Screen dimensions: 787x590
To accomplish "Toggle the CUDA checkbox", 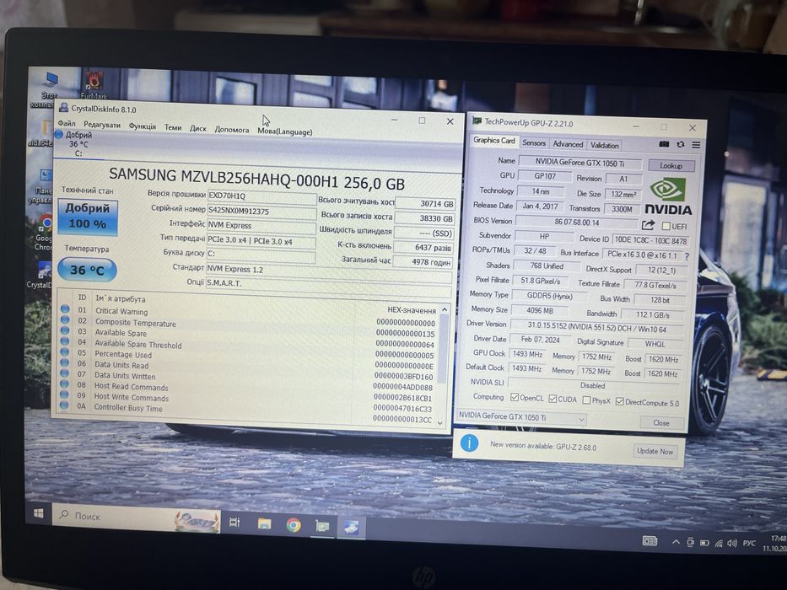I will [553, 399].
